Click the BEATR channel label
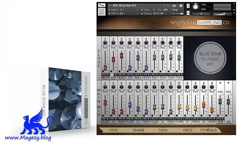 pos(105,77)
